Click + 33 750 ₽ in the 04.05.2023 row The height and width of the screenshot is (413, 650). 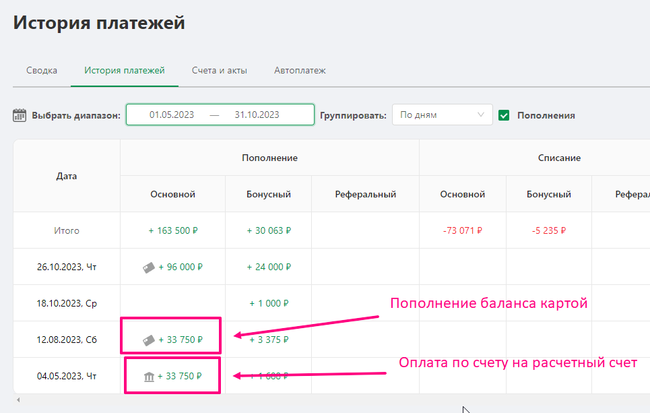coord(179,376)
